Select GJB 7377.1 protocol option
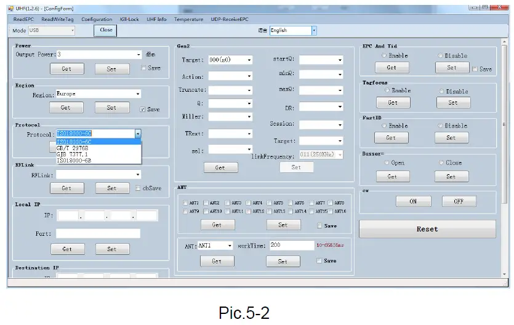Viewport: 514px width, 325px height. pyautogui.click(x=98, y=154)
